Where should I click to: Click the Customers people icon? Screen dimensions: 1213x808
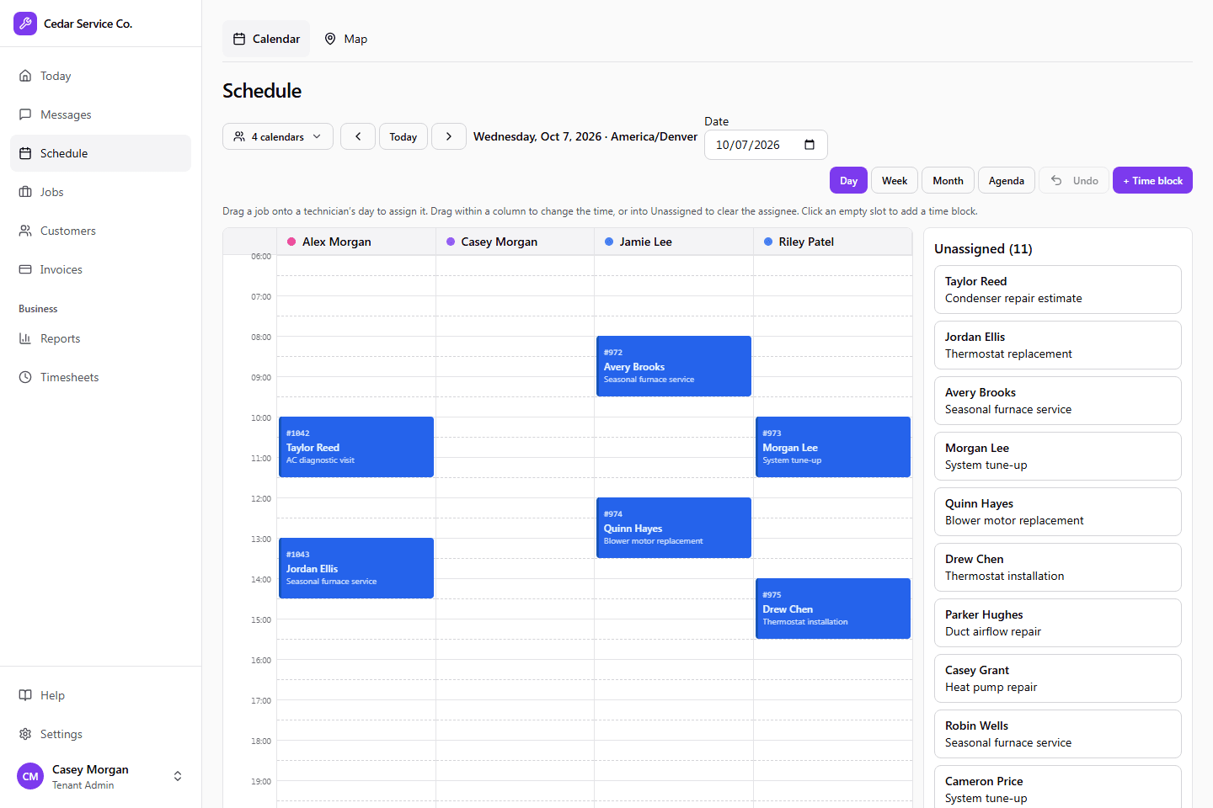click(x=25, y=231)
